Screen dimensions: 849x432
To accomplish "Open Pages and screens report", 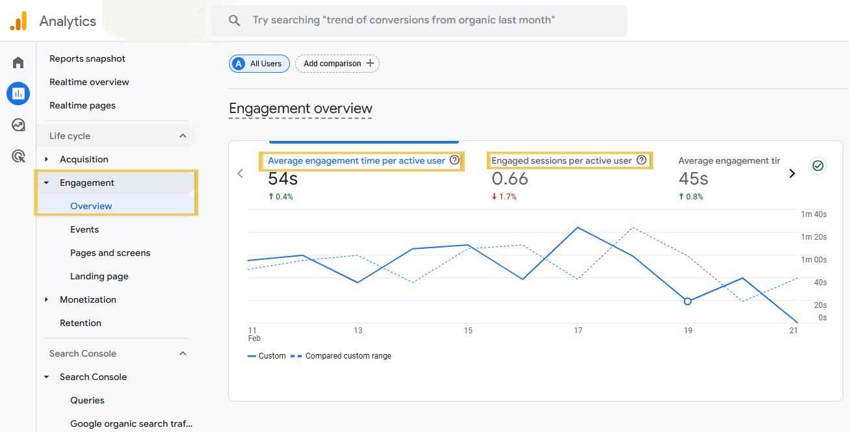I will tap(111, 253).
